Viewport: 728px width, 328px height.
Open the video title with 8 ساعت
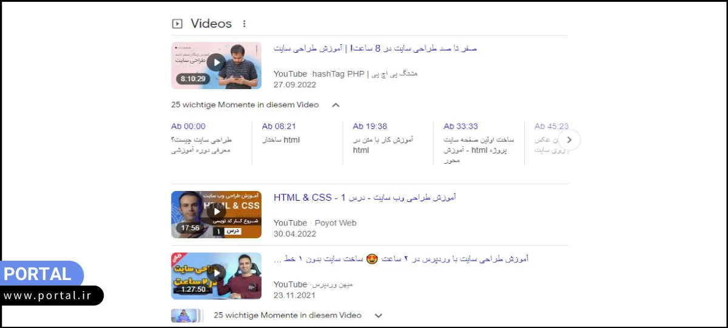tap(376, 48)
